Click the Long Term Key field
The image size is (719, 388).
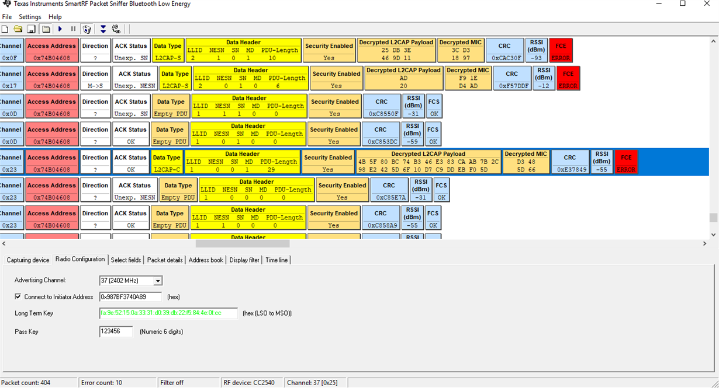click(168, 313)
